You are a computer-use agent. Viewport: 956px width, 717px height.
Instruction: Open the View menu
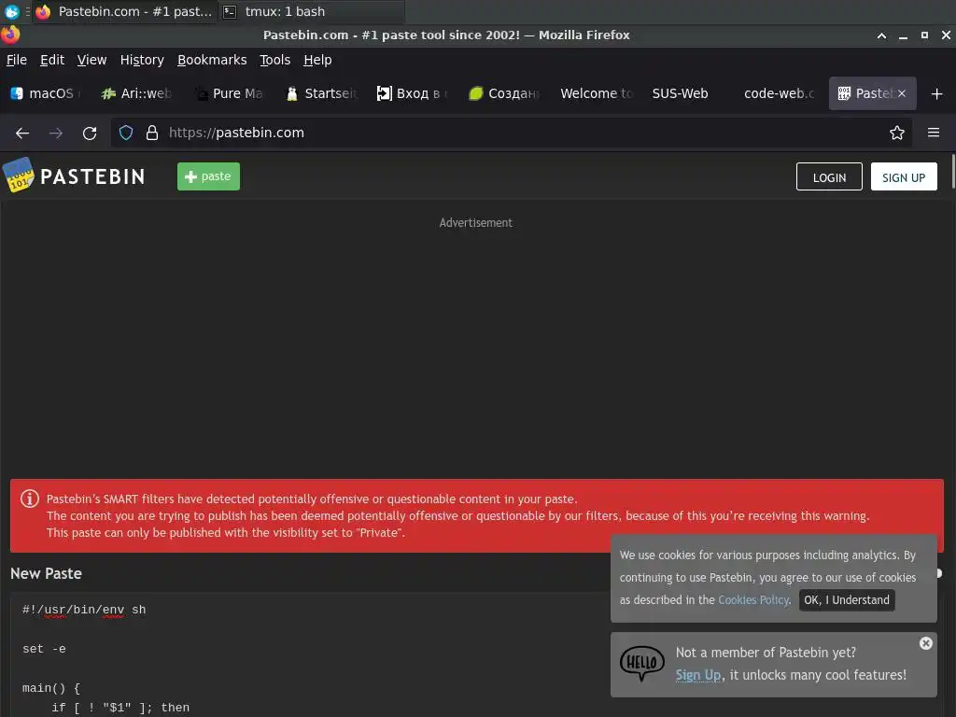pos(92,60)
